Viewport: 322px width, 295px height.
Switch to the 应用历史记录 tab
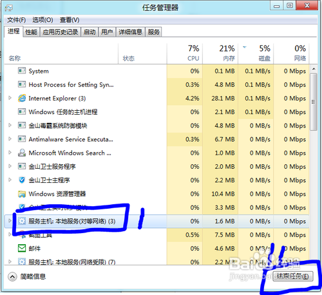tap(61, 32)
